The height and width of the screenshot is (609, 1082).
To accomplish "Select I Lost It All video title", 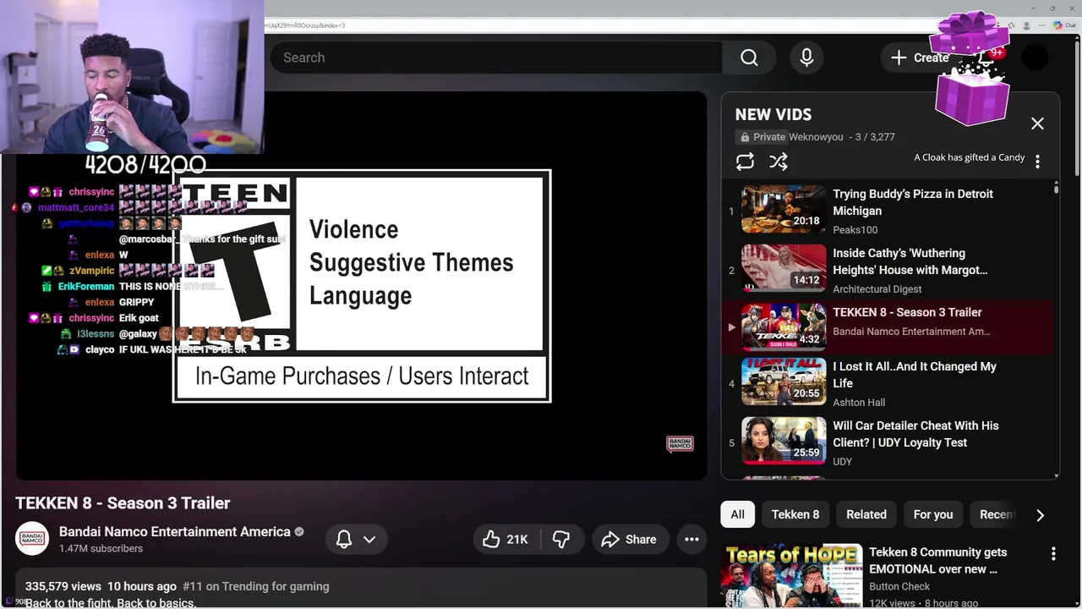I will tap(915, 375).
